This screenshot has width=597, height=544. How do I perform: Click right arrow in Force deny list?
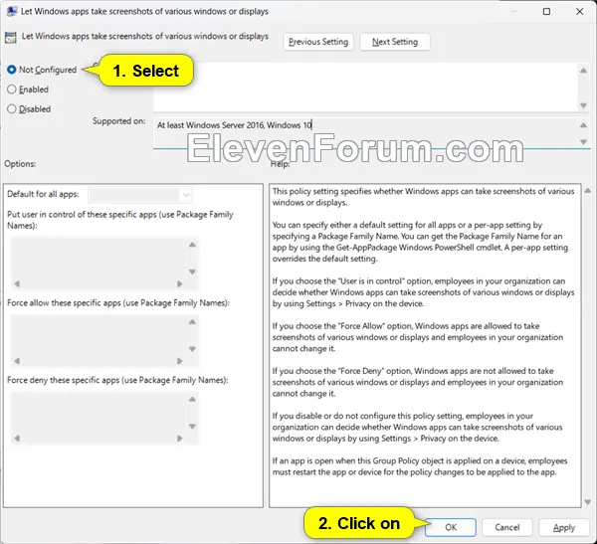(180, 439)
